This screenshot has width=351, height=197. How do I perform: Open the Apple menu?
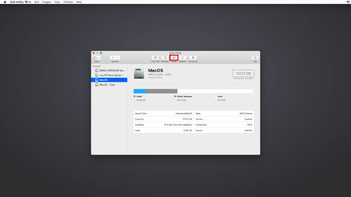5,2
